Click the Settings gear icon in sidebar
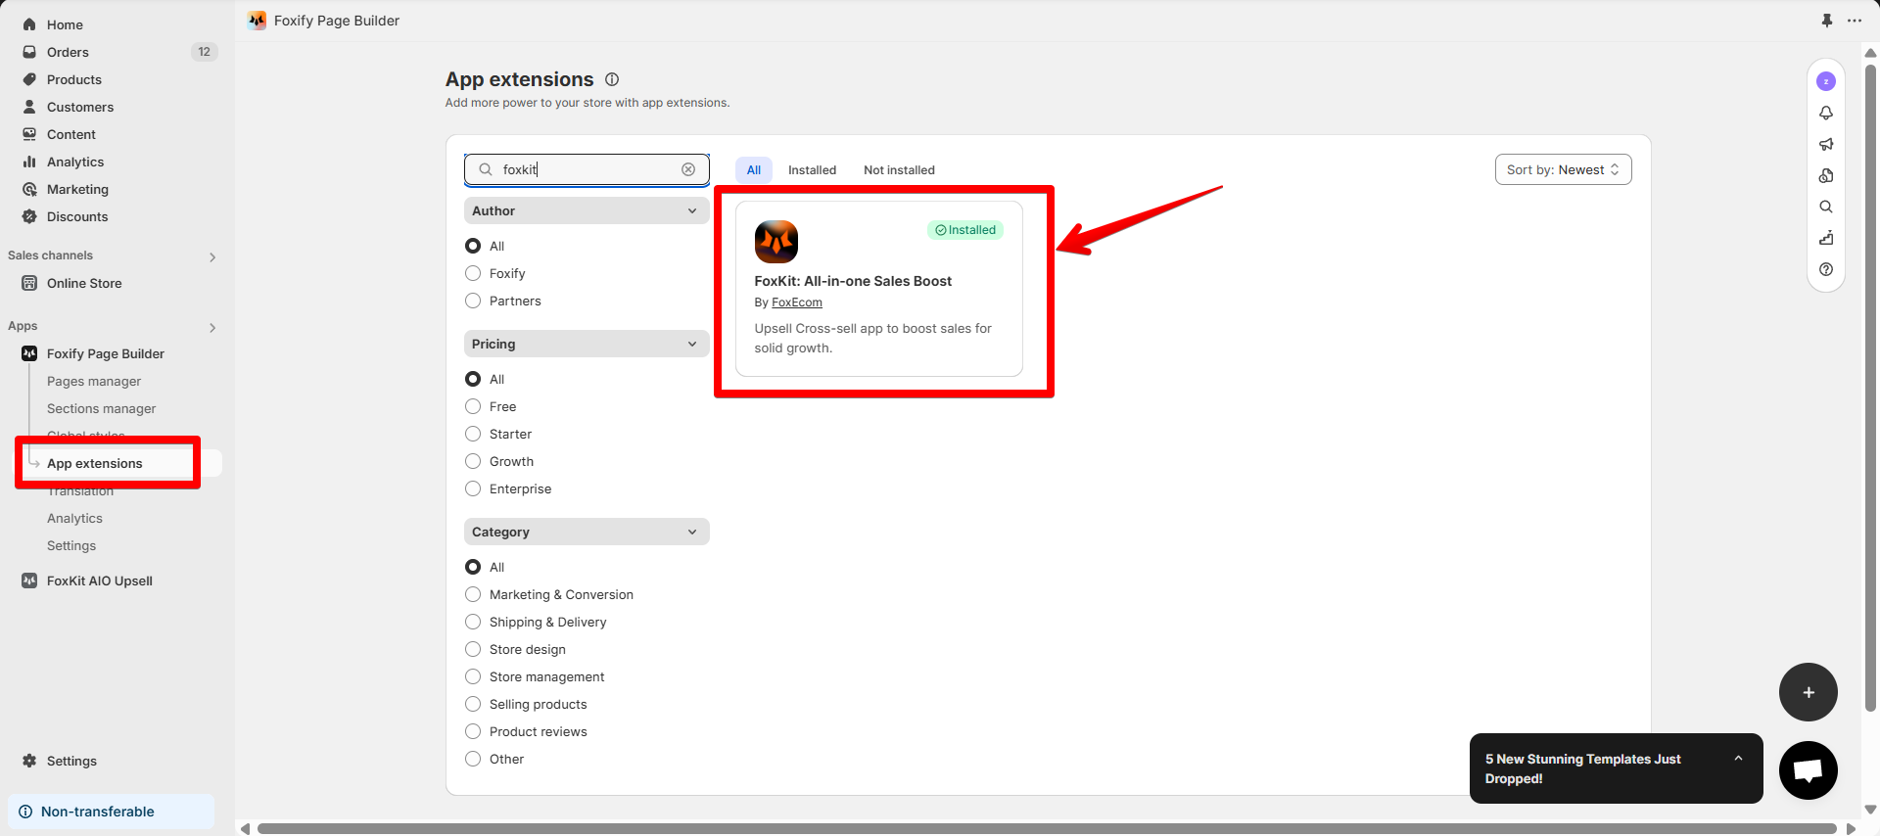 29,761
